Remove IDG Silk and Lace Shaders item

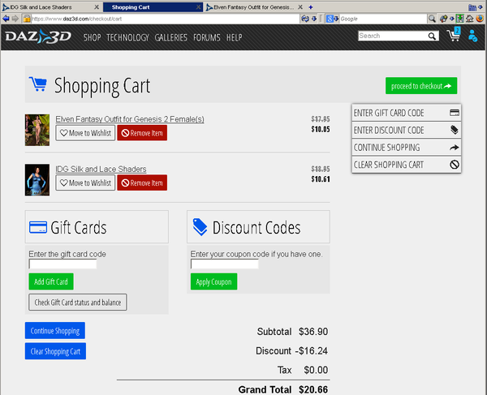click(x=142, y=182)
